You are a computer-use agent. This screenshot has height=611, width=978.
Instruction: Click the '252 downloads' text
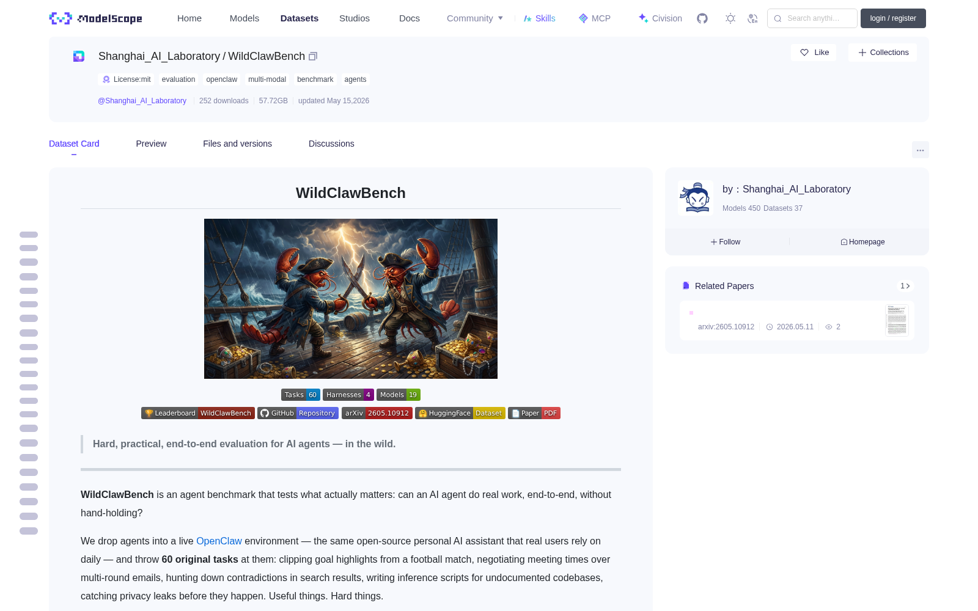pos(224,101)
